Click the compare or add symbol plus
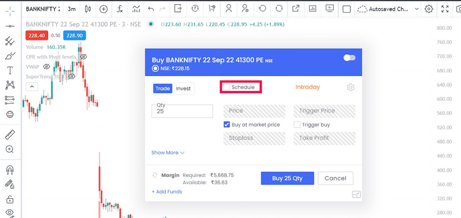This screenshot has width=461, height=218. pyautogui.click(x=104, y=9)
